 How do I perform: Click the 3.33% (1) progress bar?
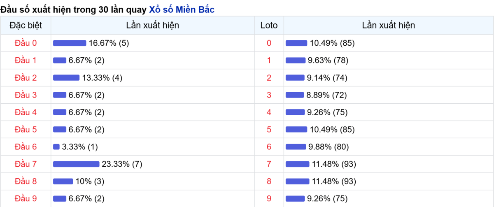(x=56, y=147)
